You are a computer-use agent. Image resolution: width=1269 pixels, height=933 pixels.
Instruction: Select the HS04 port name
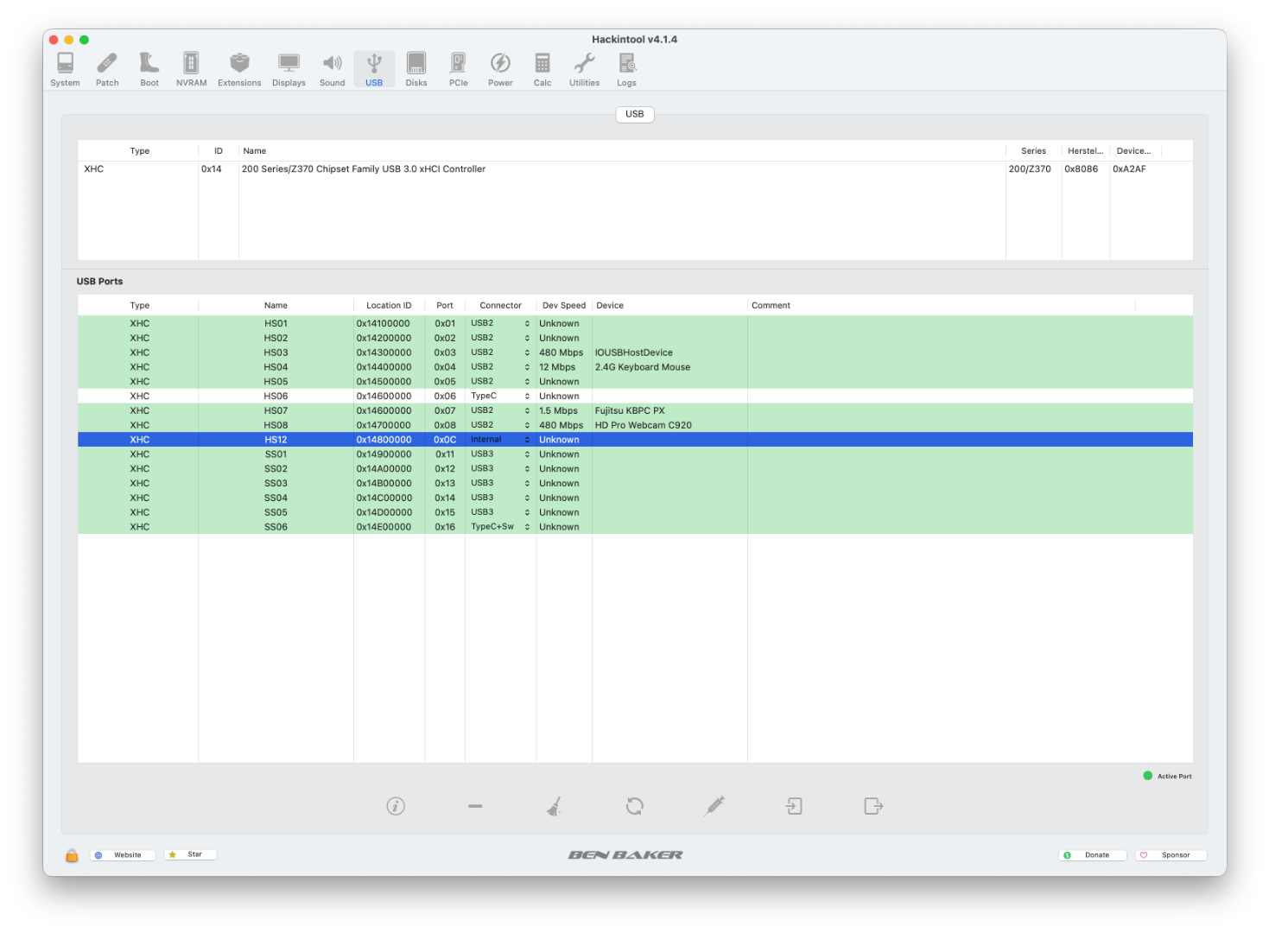coord(276,367)
